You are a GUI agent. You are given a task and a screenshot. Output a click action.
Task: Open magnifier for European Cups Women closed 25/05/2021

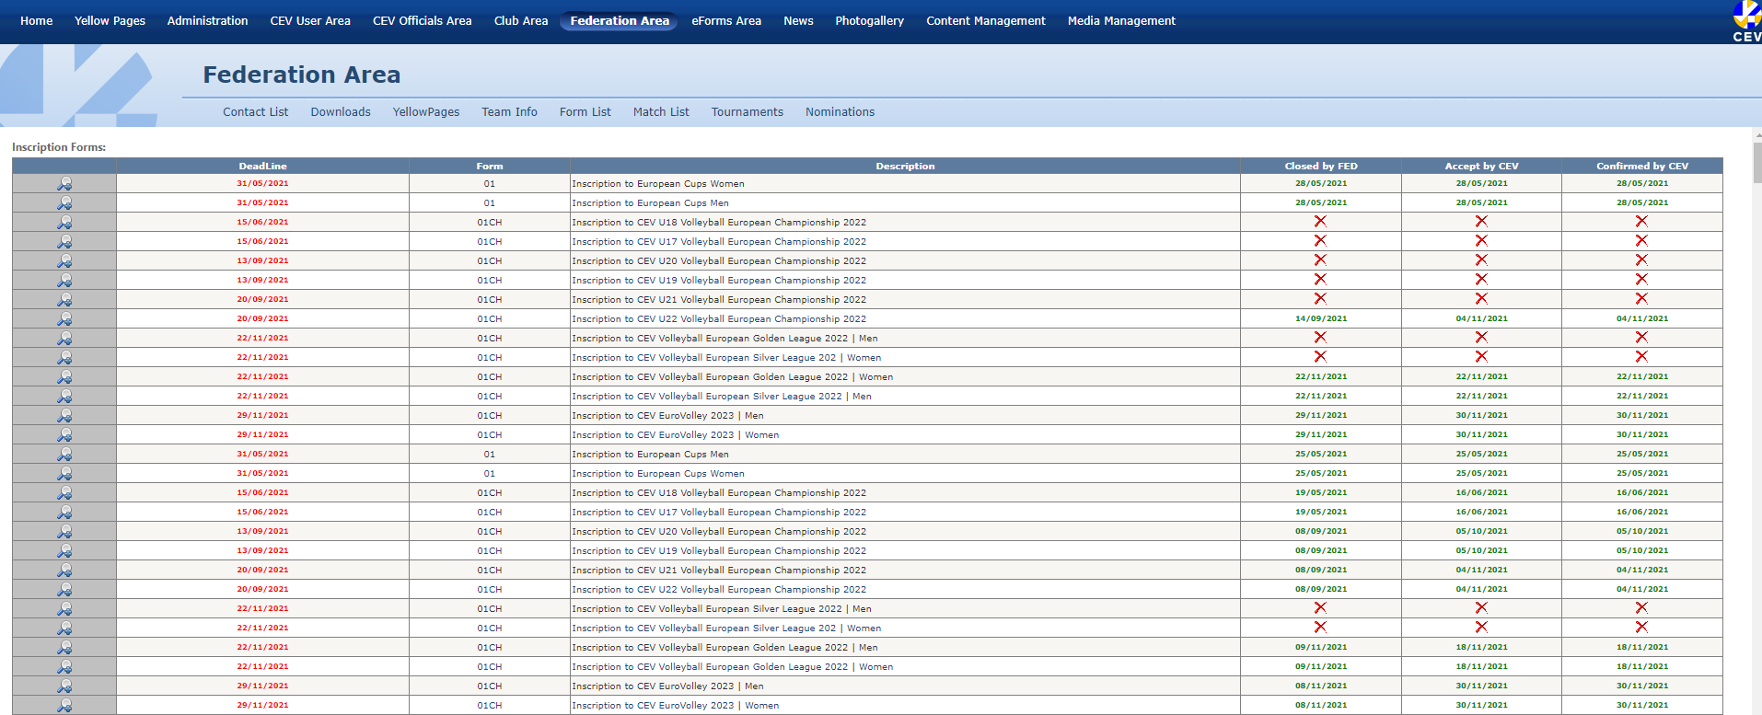tap(64, 473)
